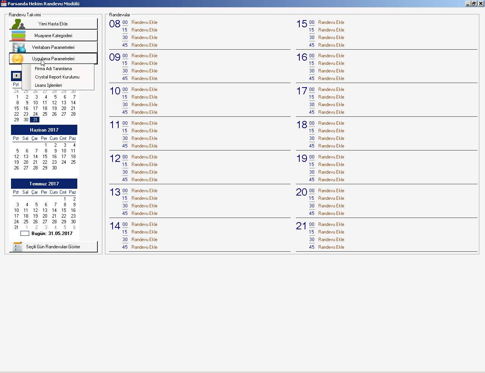This screenshot has height=373, width=485.
Task: Click the Temmuz 2017 month header
Action: 44,184
